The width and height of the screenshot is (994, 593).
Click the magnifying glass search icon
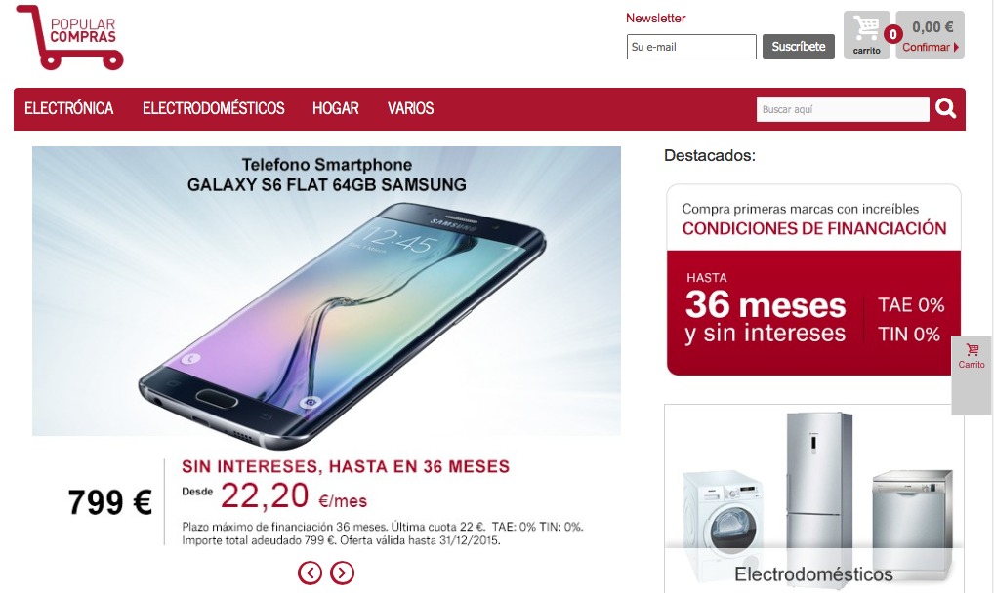coord(945,109)
